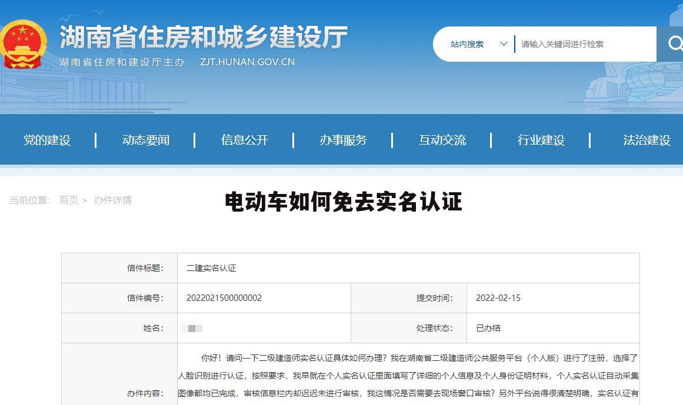Click the ZJT.HUNAN.GOV.CN address text
The height and width of the screenshot is (405, 683).
pos(248,62)
